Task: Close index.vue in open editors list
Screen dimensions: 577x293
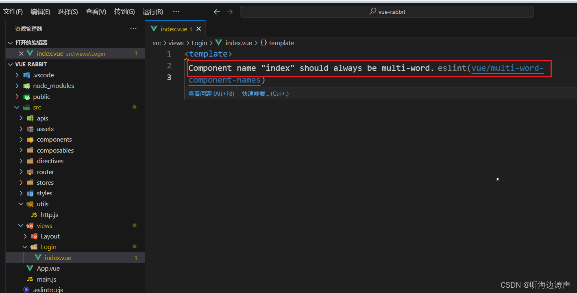Action: click(x=21, y=54)
